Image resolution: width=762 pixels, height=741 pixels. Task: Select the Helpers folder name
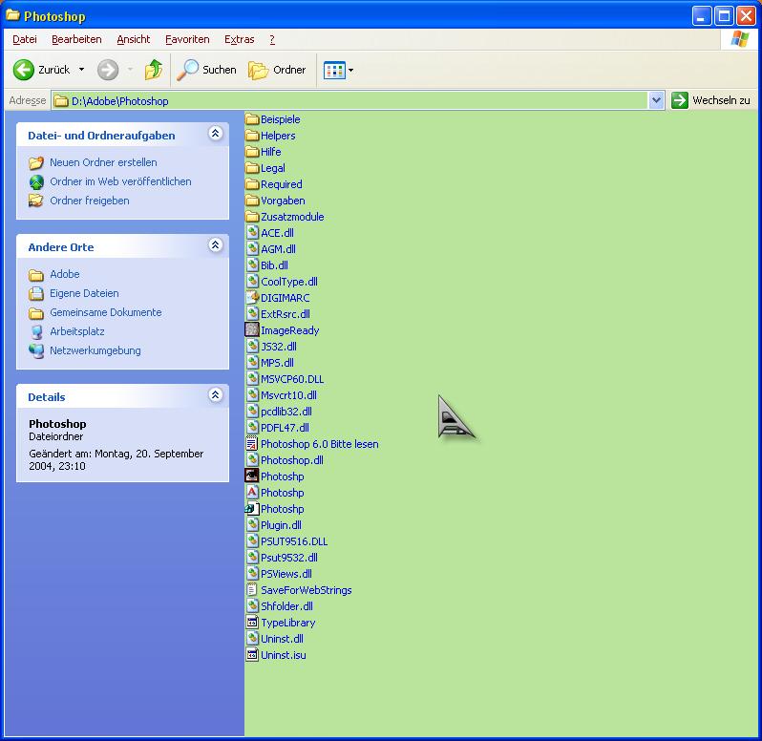pyautogui.click(x=278, y=136)
